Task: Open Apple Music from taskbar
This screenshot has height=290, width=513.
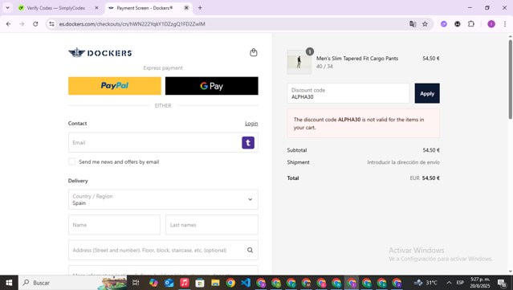Action: (184, 283)
